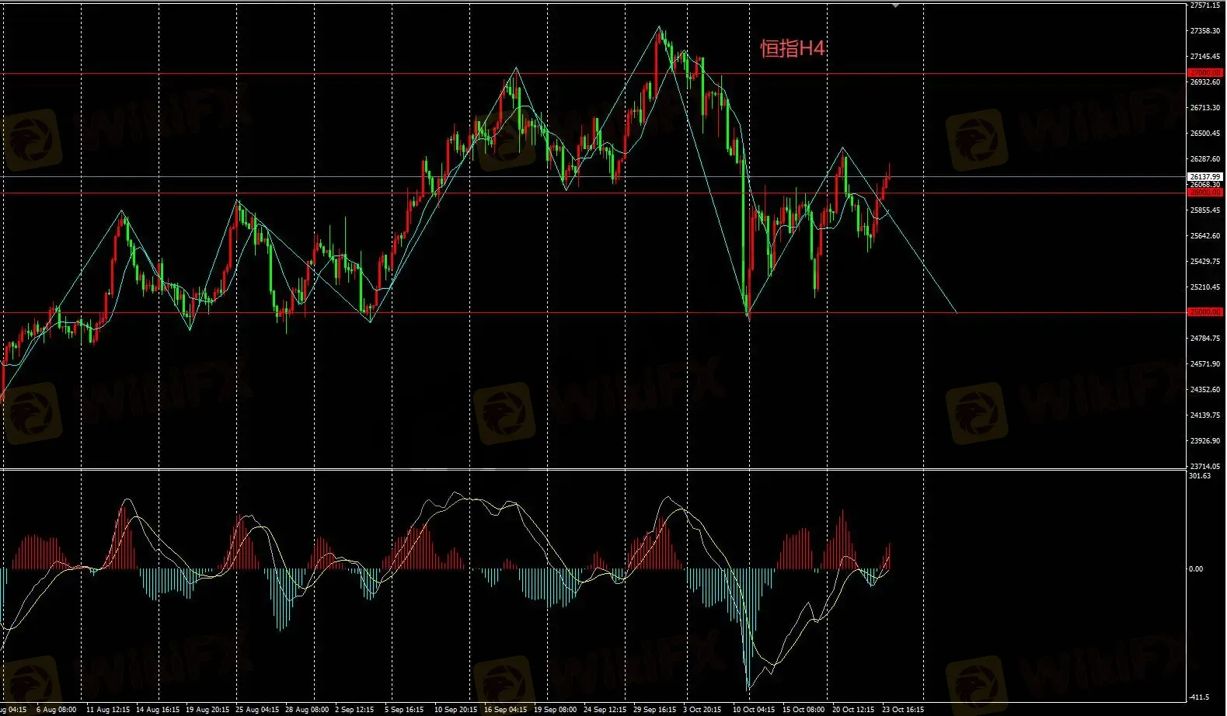Click time axis label 11 Aug 12:15
The width and height of the screenshot is (1227, 716).
click(108, 710)
